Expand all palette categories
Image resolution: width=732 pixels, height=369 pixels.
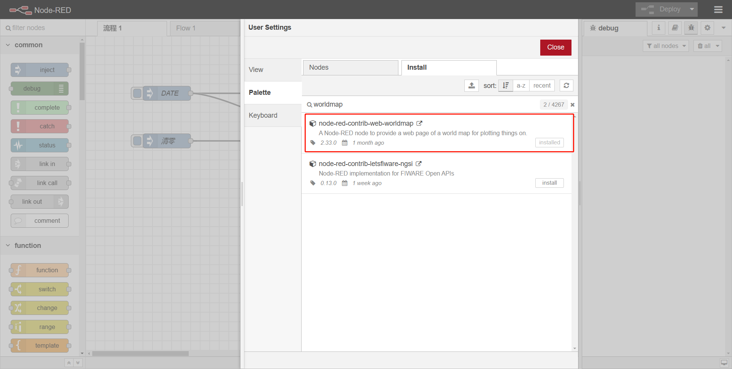pos(78,363)
